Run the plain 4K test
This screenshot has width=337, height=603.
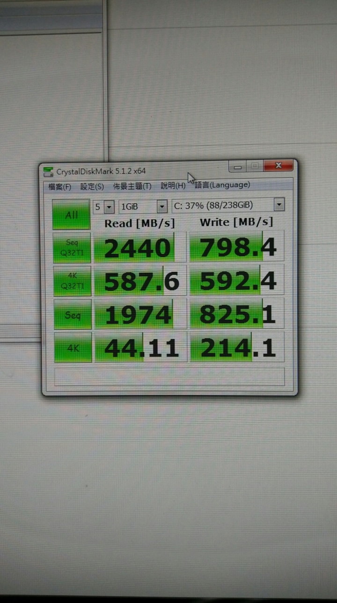click(73, 348)
